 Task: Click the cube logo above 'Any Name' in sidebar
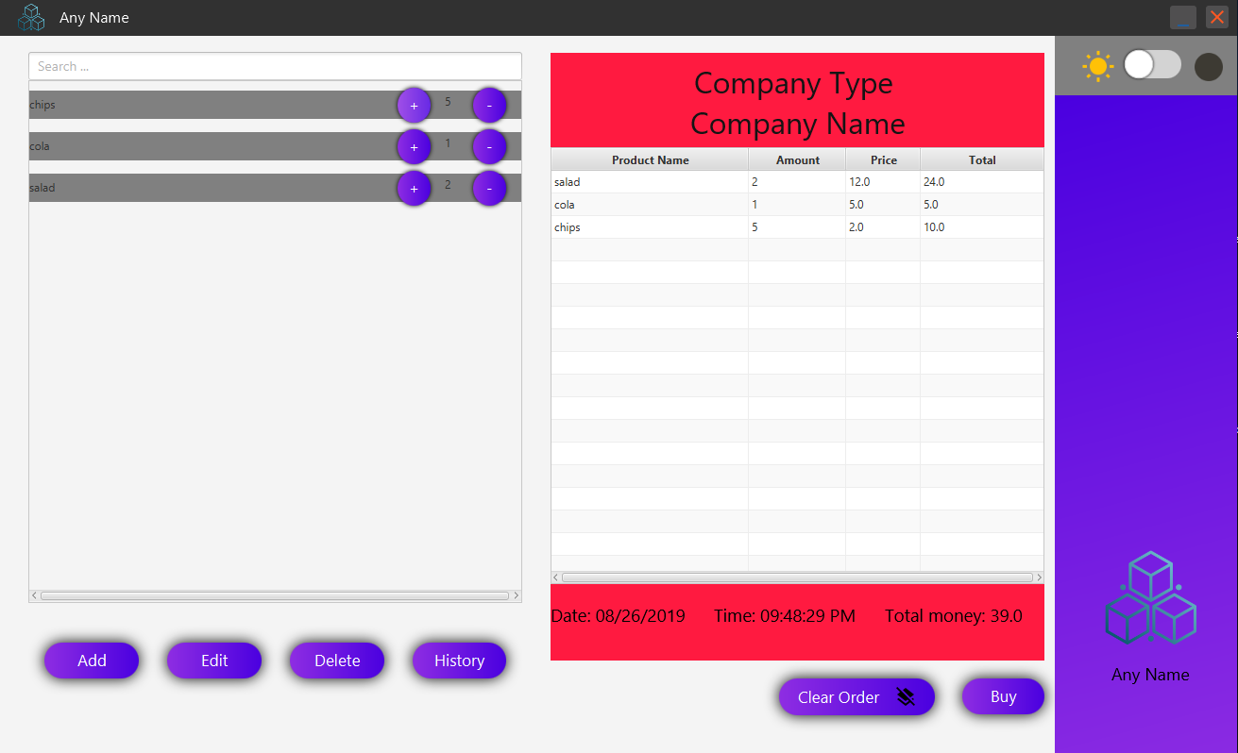click(x=1150, y=596)
